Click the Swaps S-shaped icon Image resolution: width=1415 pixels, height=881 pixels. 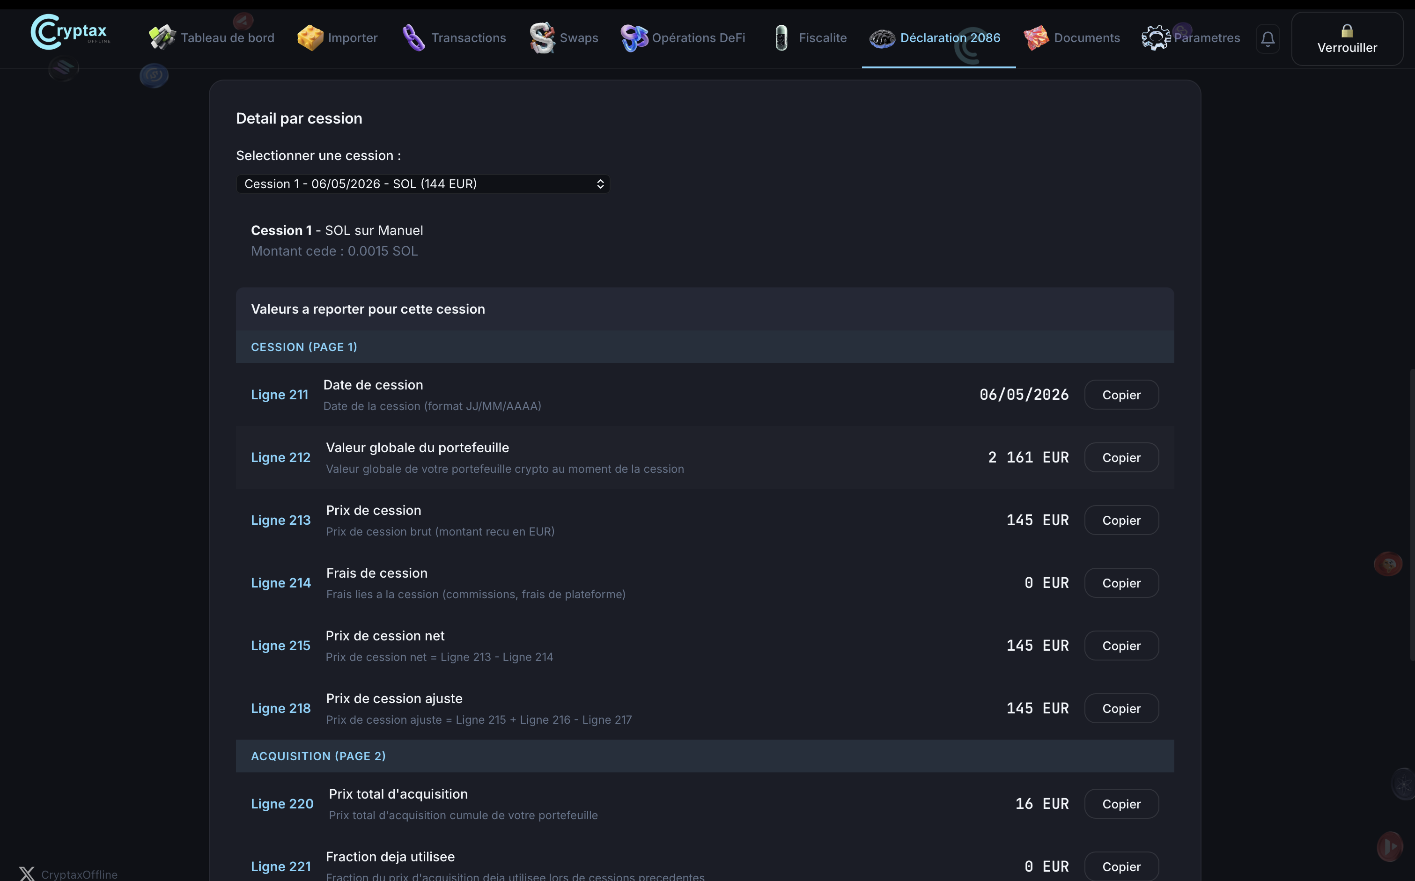(x=542, y=38)
